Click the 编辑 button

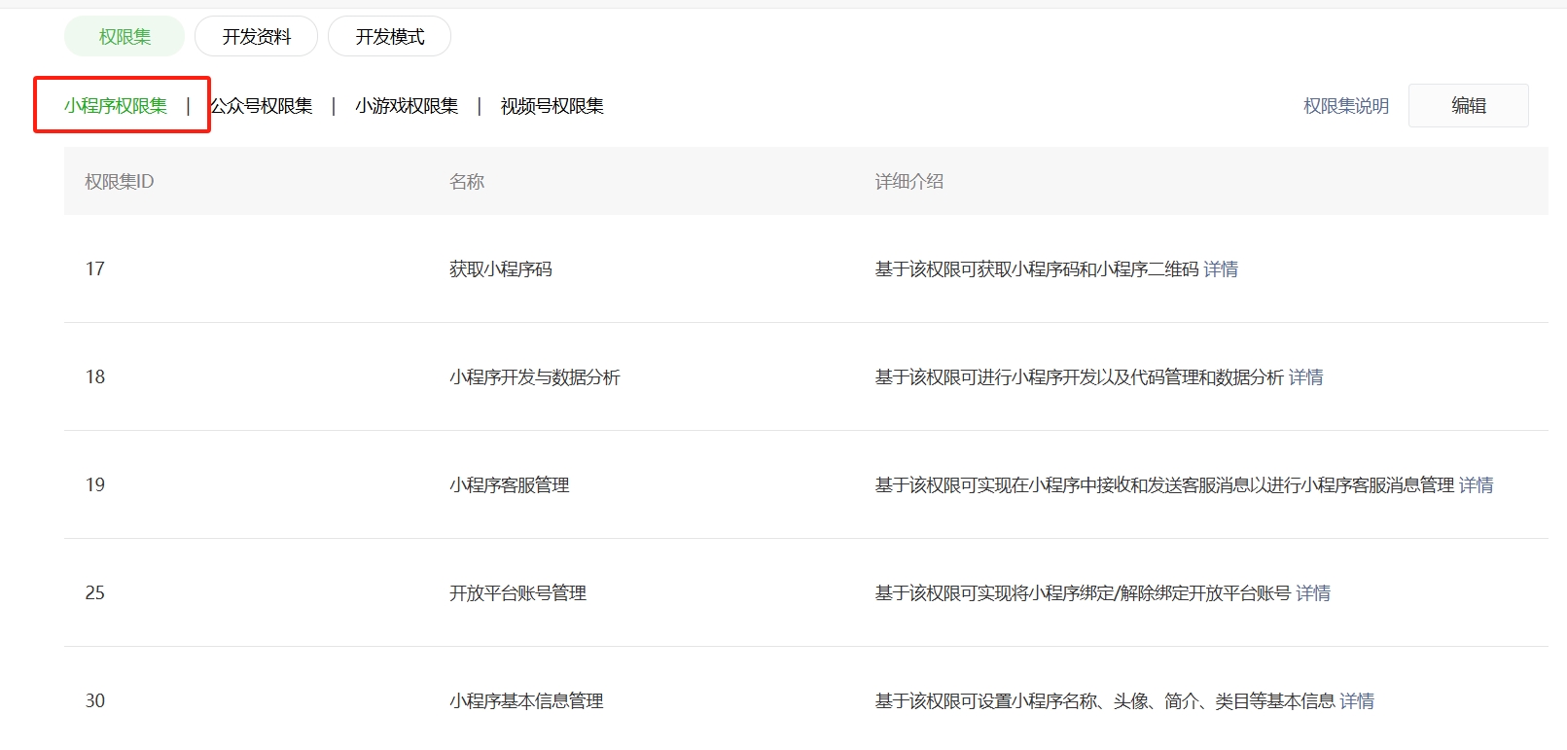[x=1469, y=105]
